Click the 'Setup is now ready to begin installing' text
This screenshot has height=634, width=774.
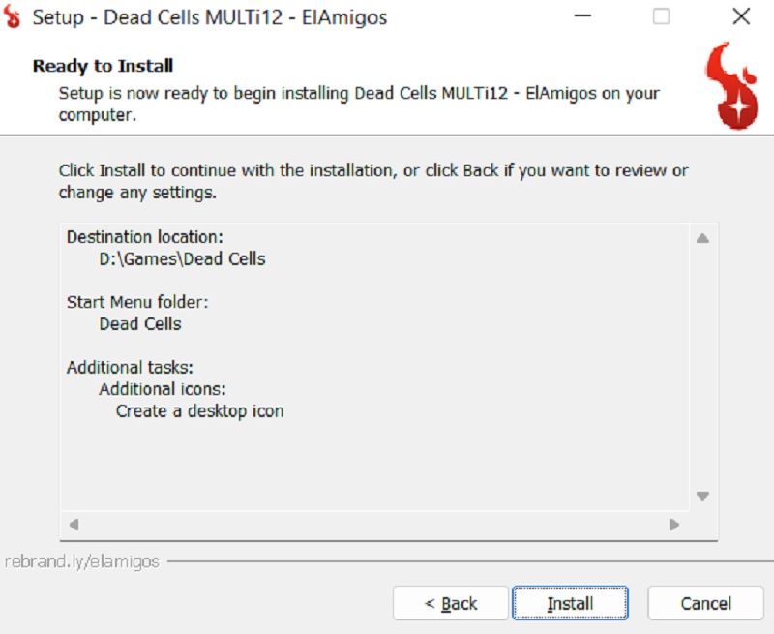coord(359,104)
